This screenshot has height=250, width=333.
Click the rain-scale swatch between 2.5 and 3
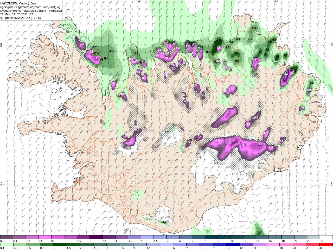(100, 245)
